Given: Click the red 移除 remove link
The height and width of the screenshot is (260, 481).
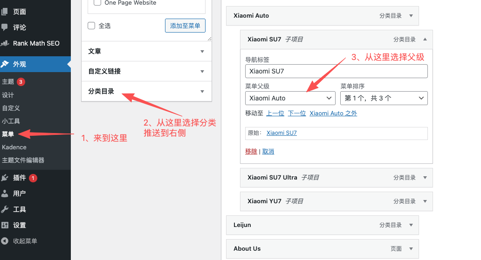Looking at the screenshot, I should [251, 152].
